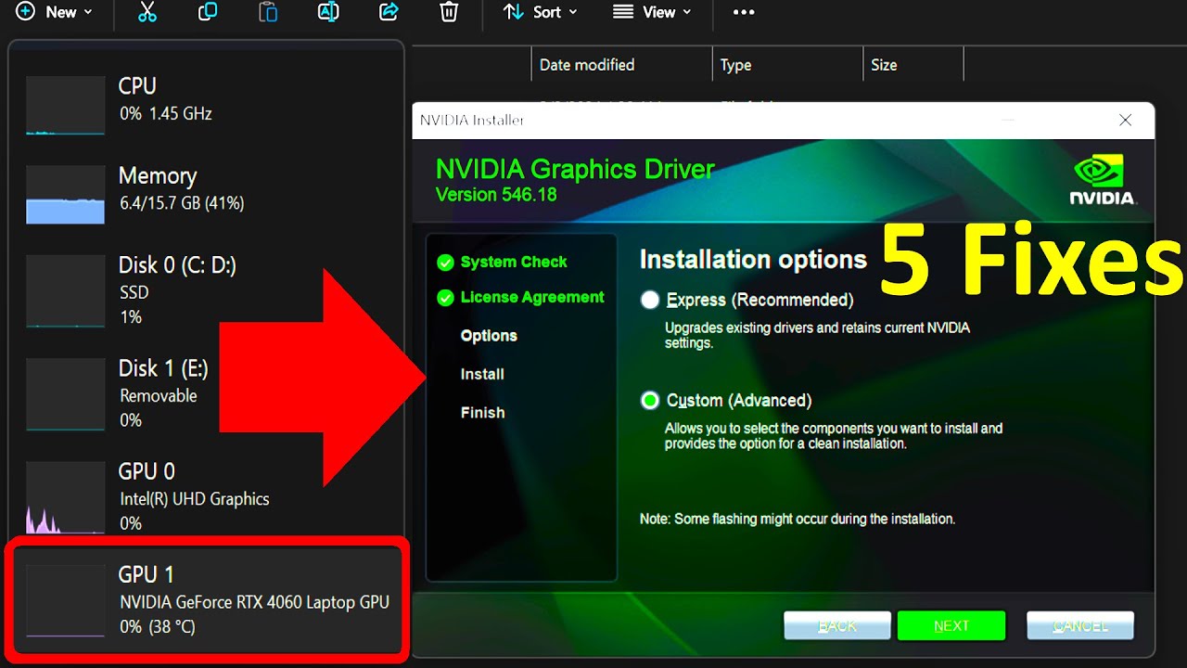Click the note about flashing during installation

(798, 520)
